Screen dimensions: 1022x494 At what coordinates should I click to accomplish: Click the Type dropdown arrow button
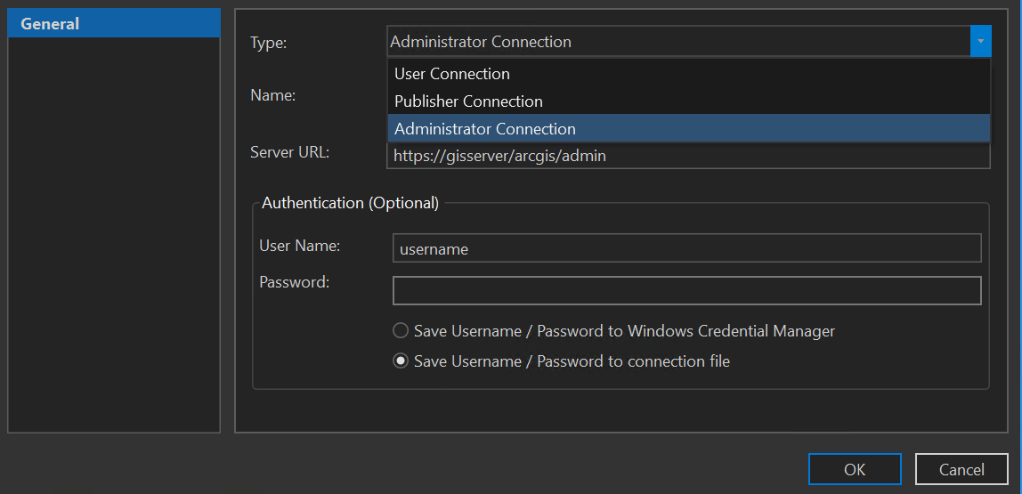pos(980,41)
